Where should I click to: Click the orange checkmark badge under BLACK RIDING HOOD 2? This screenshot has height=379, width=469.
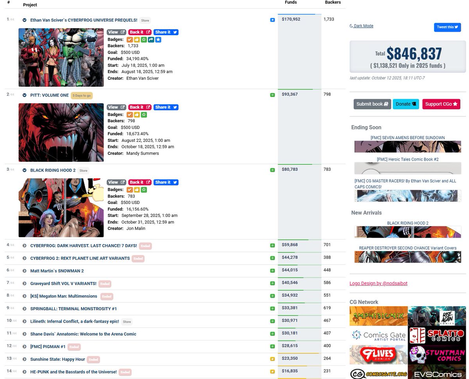click(130, 189)
